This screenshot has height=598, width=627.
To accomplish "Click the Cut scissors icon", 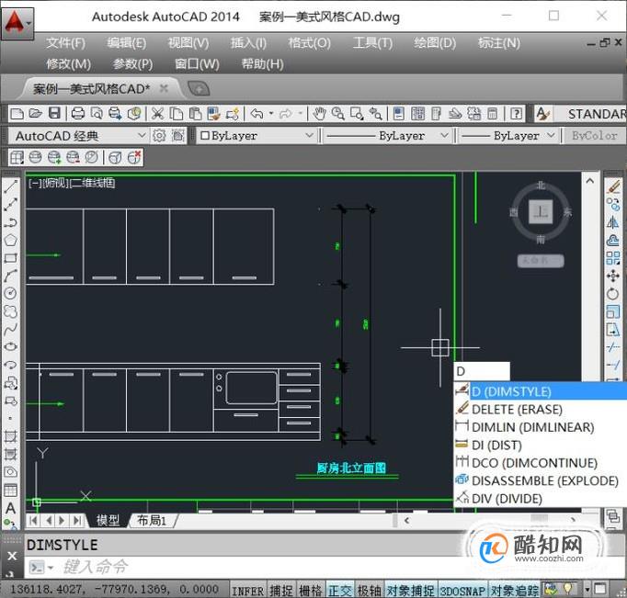I will click(x=157, y=114).
